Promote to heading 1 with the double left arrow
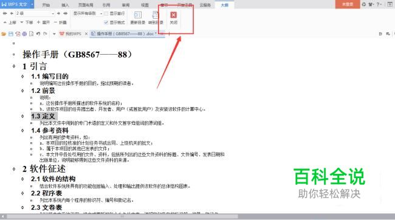This screenshot has height=220, width=395. click(x=5, y=13)
